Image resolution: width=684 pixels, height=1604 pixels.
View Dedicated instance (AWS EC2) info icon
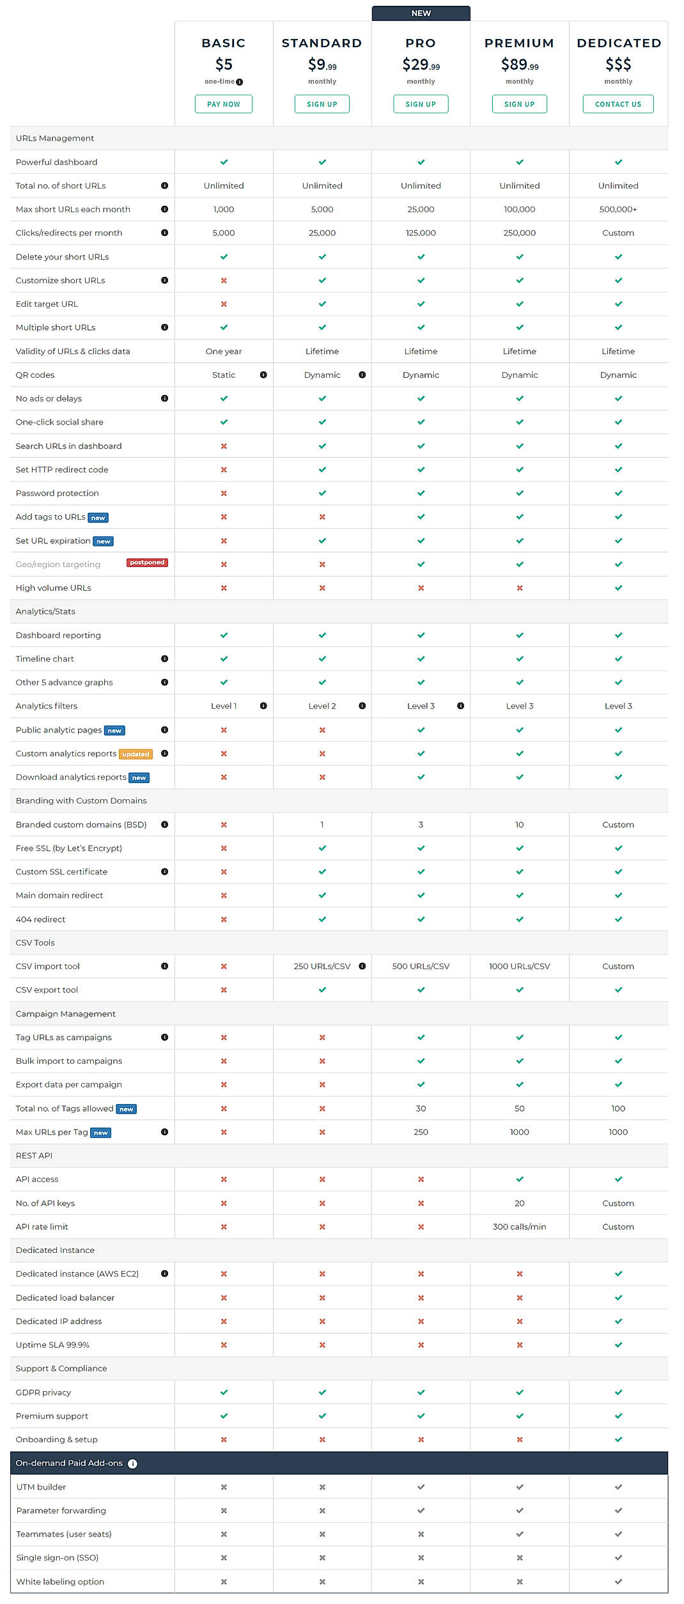[165, 1273]
